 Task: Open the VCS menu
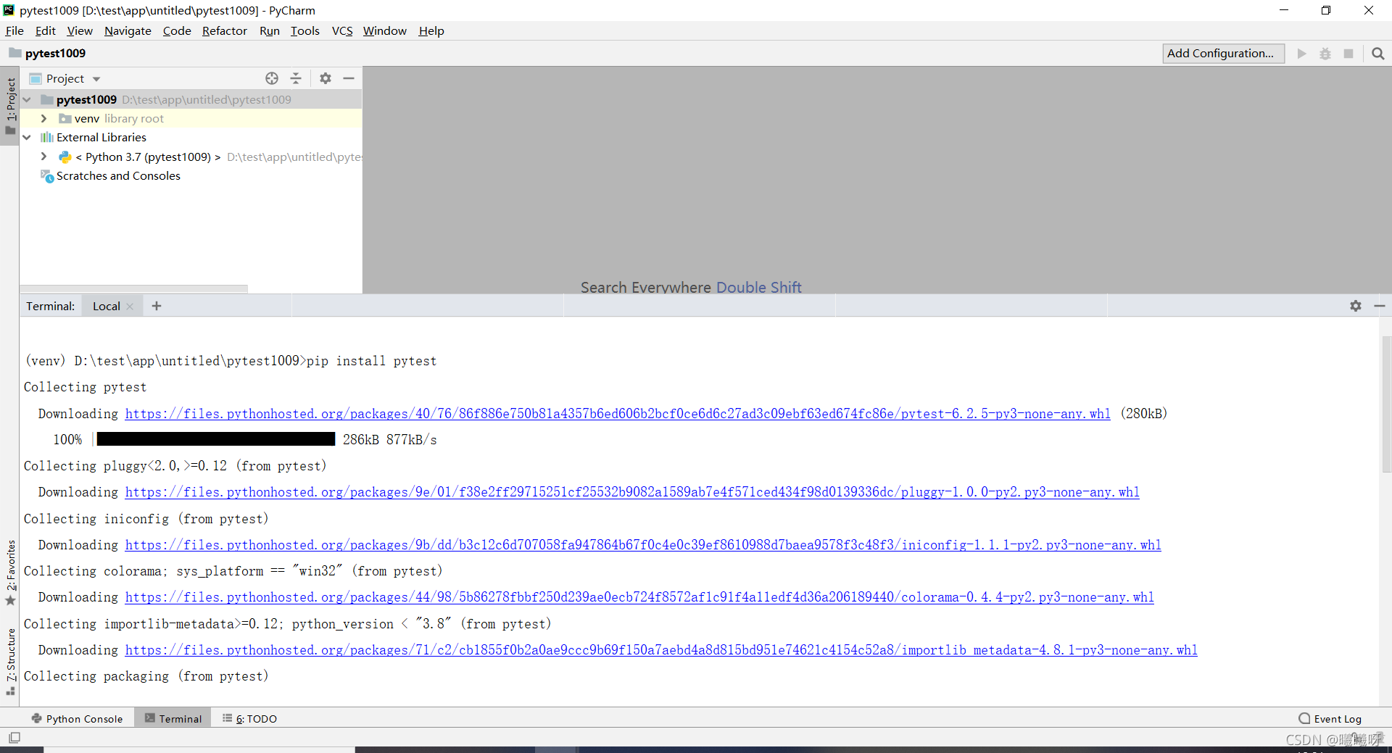point(342,30)
